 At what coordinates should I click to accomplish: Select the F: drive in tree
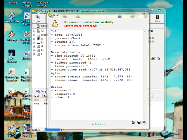tap(42, 43)
